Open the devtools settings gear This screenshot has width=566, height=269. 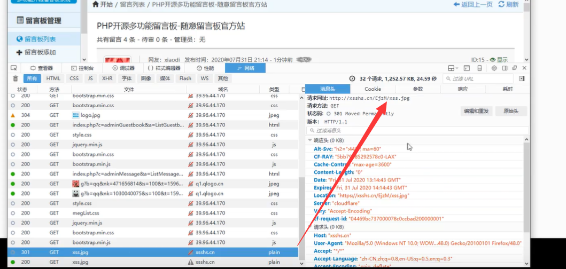coord(494,68)
